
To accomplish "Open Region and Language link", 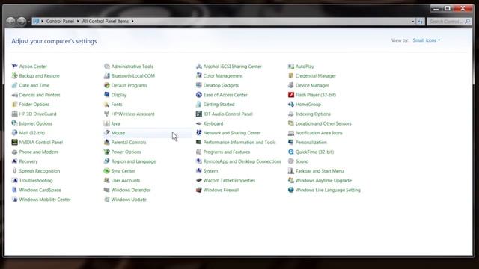I will 133,161.
